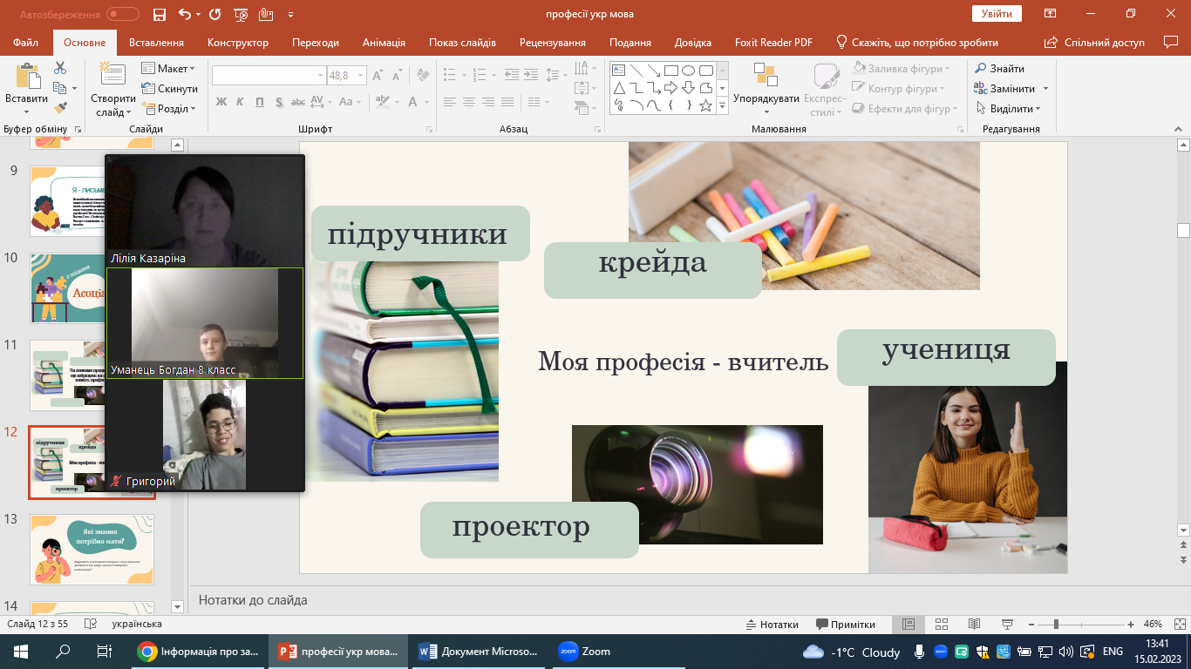Screen dimensions: 1191x669
Task: Center text in paragraph group
Action: (x=469, y=102)
